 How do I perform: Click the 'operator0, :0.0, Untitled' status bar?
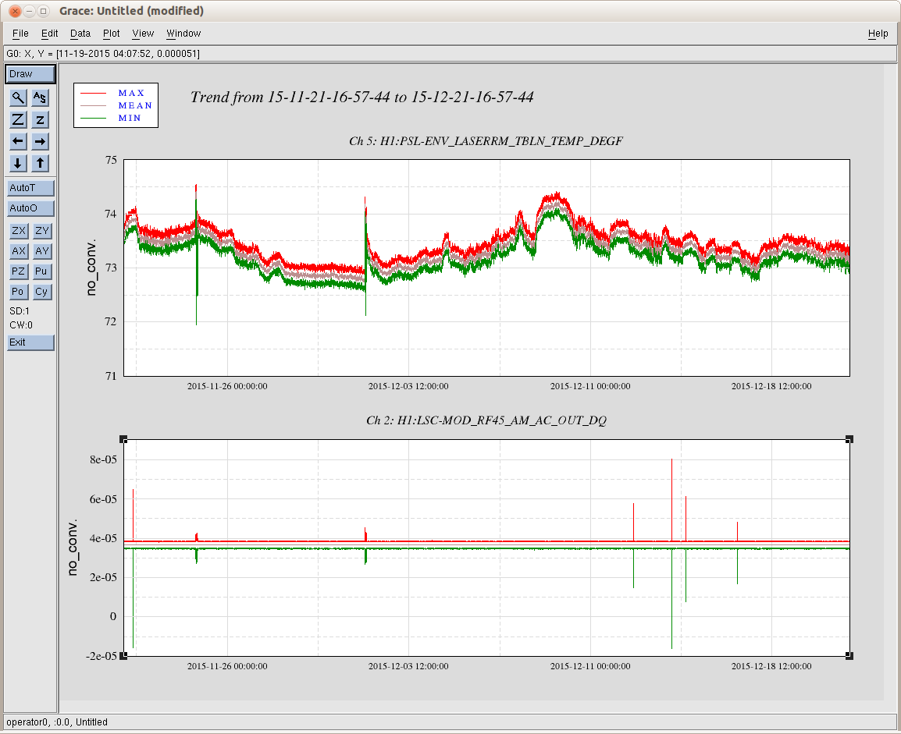57,722
